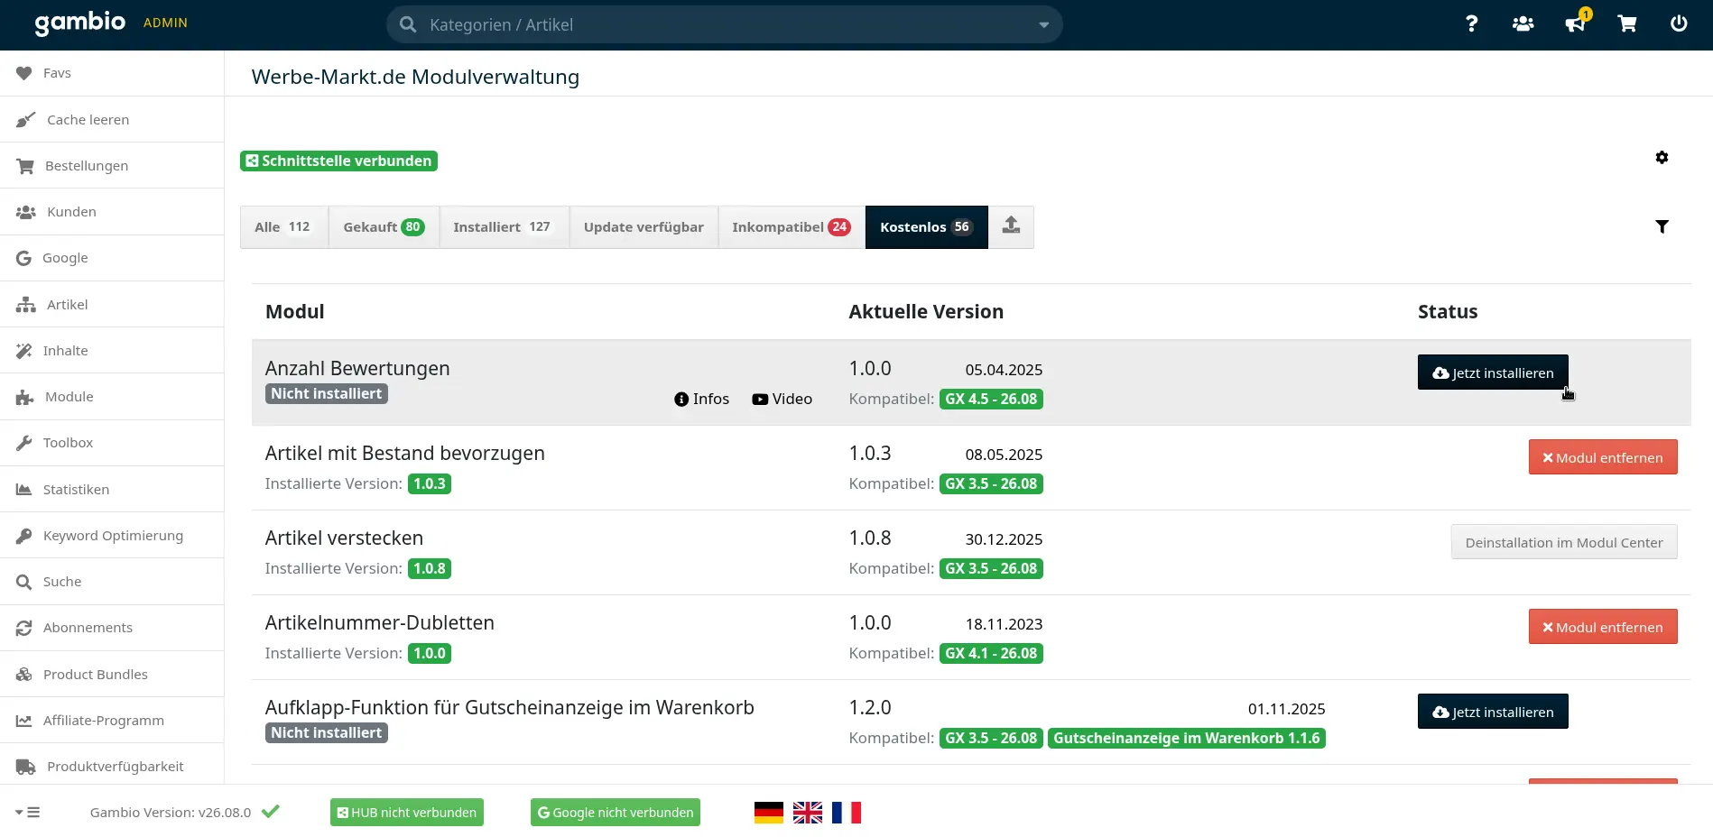
Task: Click the Cache leeren broom icon
Action: pyautogui.click(x=25, y=119)
